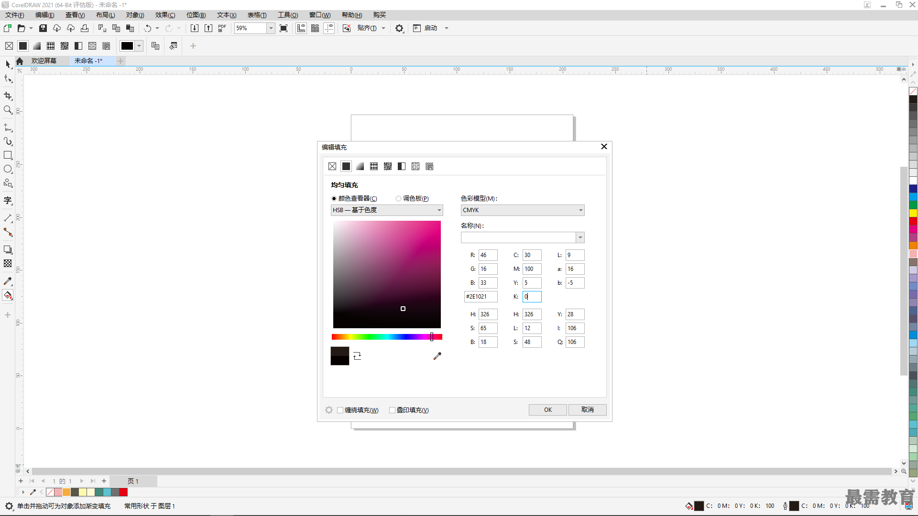The image size is (918, 516).
Task: Select the Text tool
Action: (x=8, y=201)
